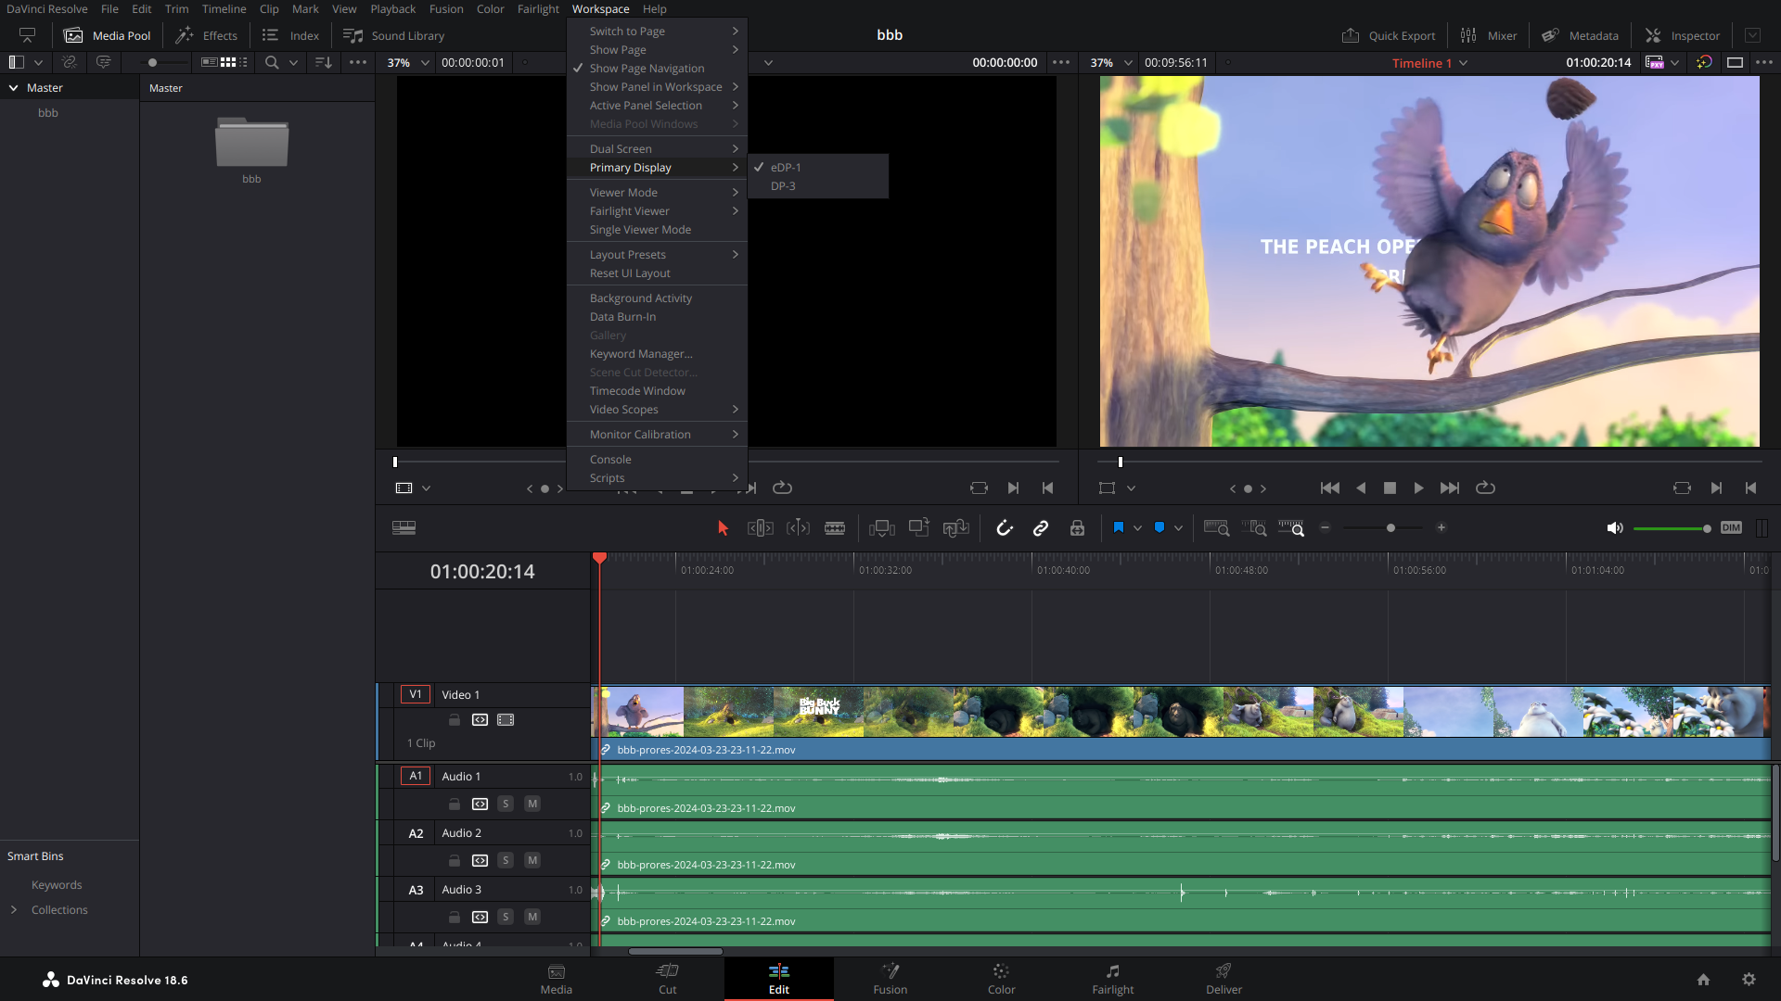
Task: Switch to the Fusion page
Action: pos(890,979)
